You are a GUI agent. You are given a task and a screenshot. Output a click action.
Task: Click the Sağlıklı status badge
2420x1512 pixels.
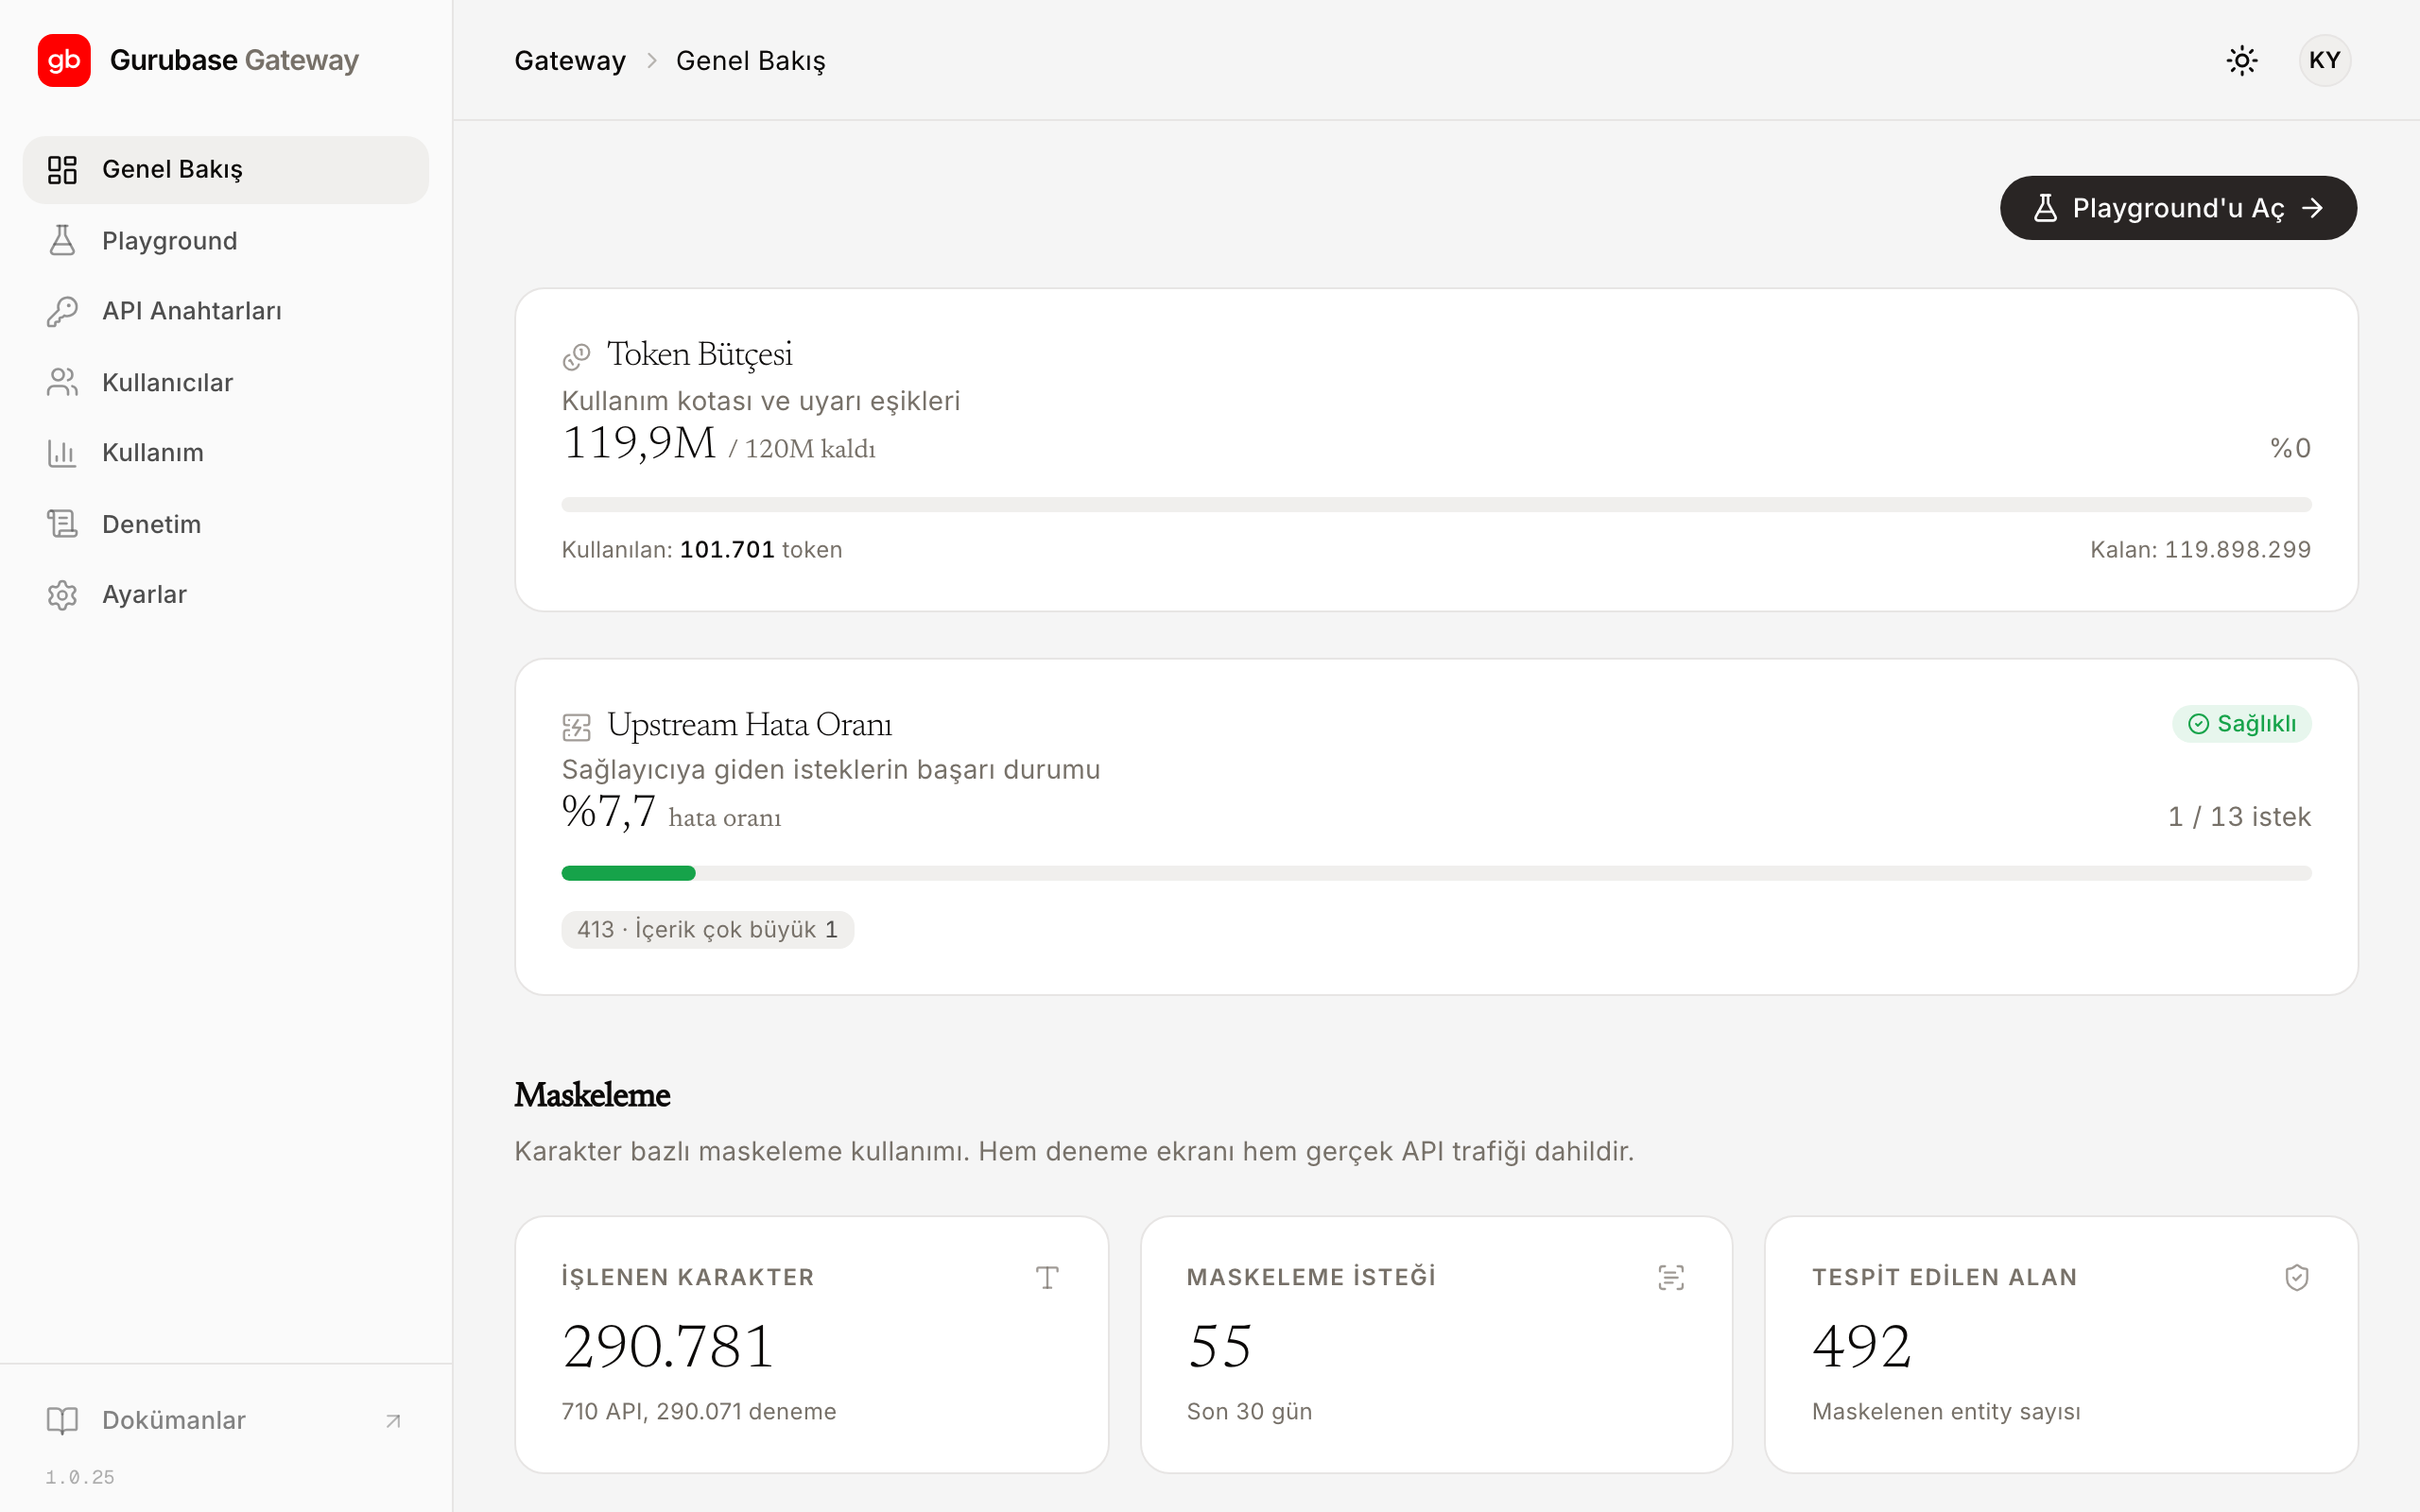pyautogui.click(x=2241, y=723)
